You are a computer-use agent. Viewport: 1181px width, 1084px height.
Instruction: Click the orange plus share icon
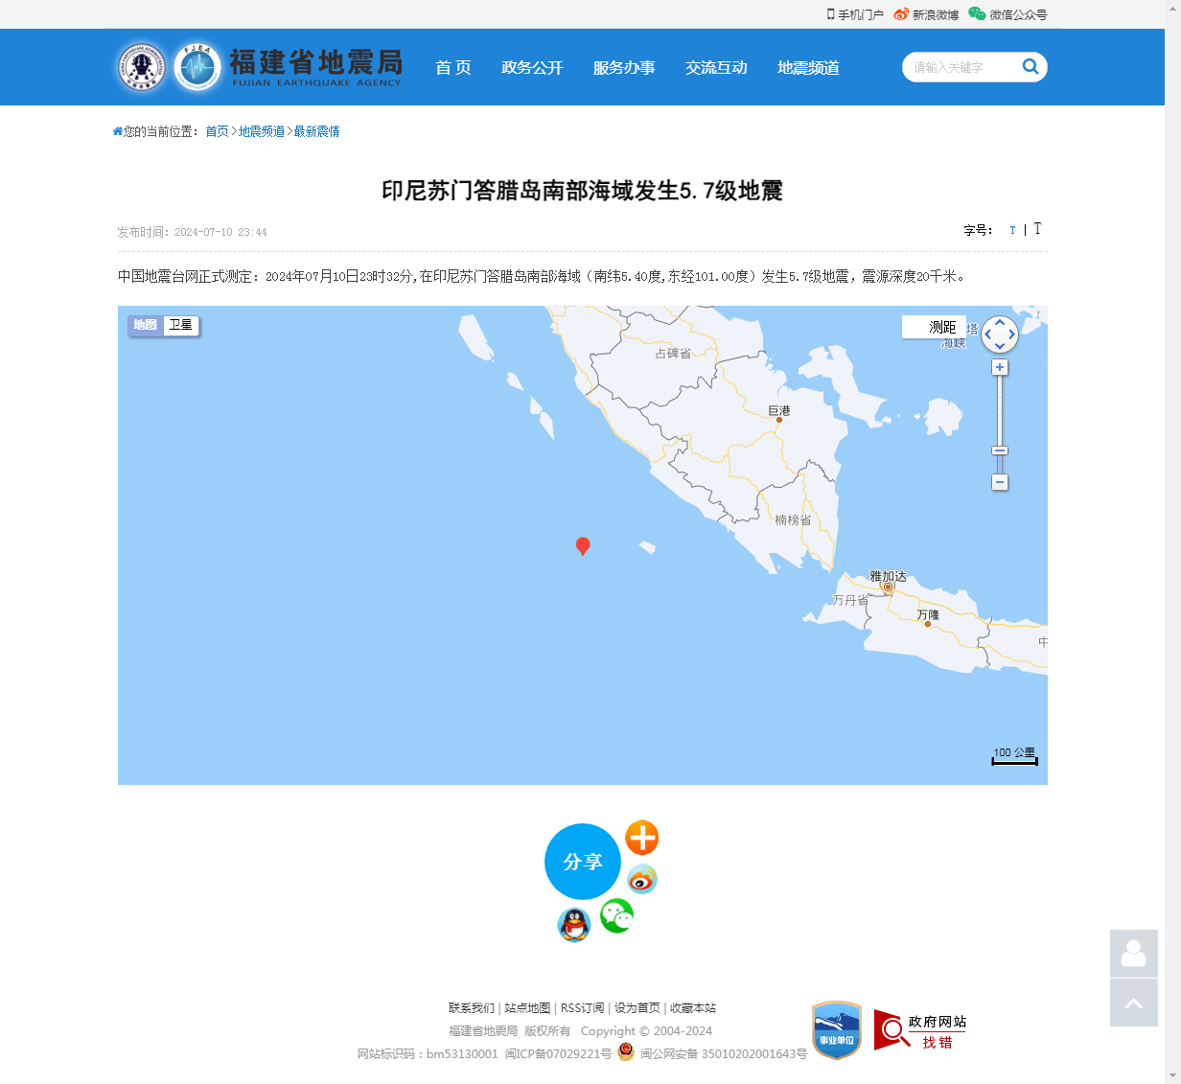tap(641, 838)
